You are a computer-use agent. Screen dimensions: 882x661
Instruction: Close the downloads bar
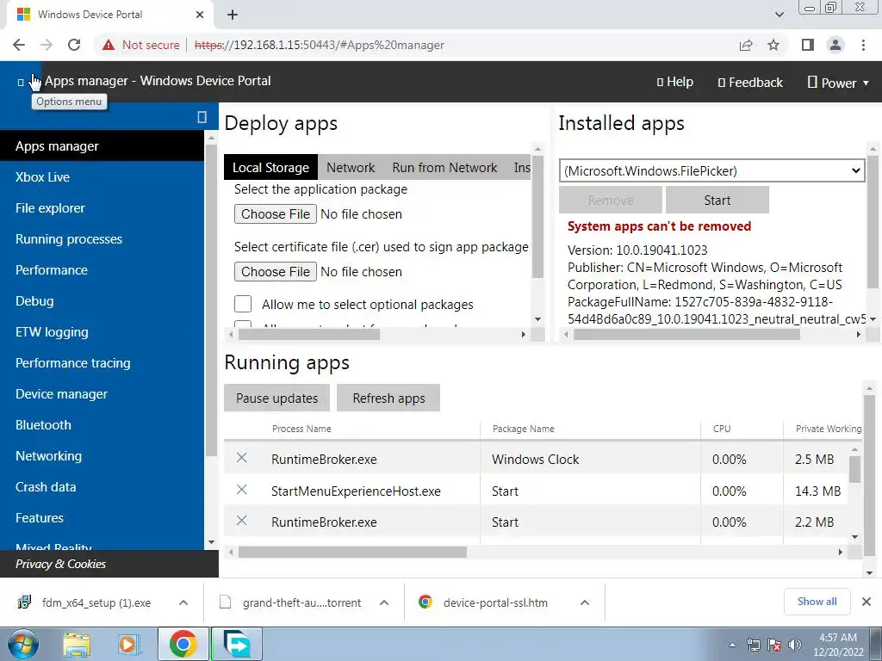coord(866,602)
